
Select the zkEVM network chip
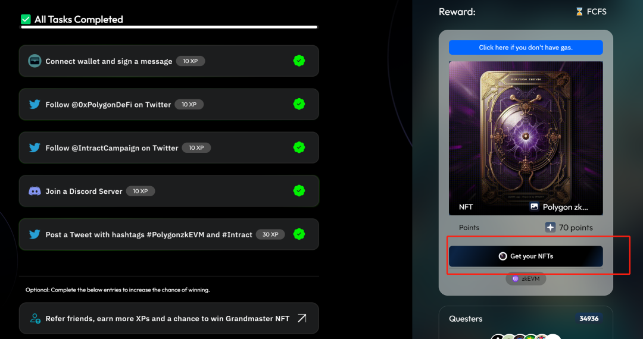[526, 279]
